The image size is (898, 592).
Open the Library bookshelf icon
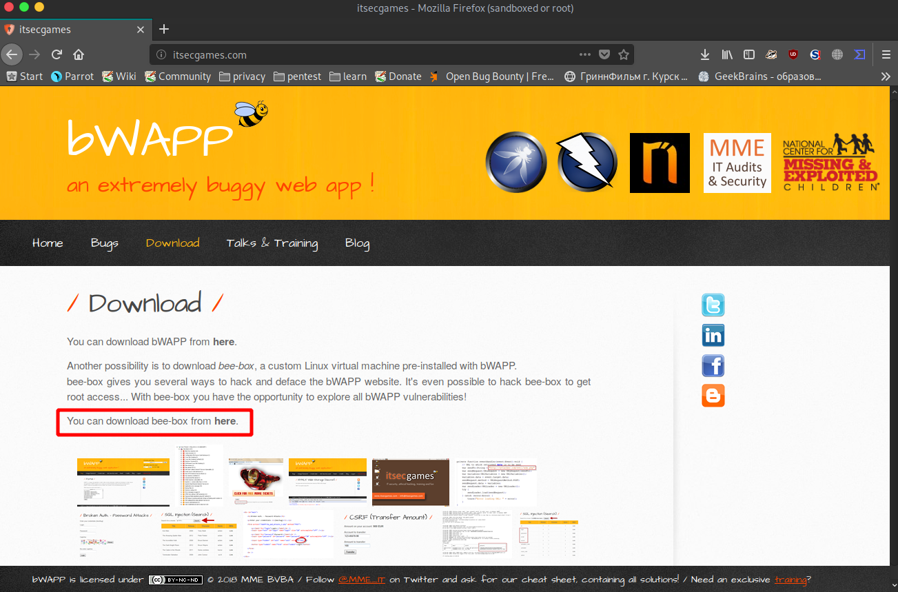(x=727, y=54)
